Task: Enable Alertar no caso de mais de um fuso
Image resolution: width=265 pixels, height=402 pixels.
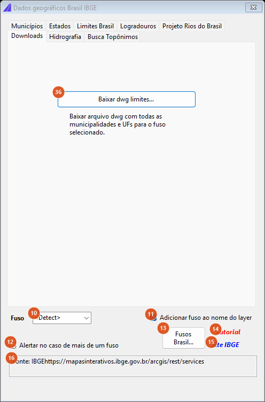Action: coord(65,345)
